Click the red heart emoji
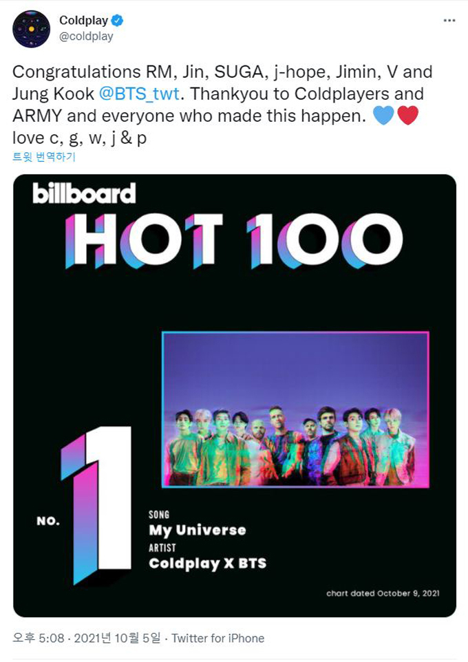The height and width of the screenshot is (662, 468). [407, 116]
